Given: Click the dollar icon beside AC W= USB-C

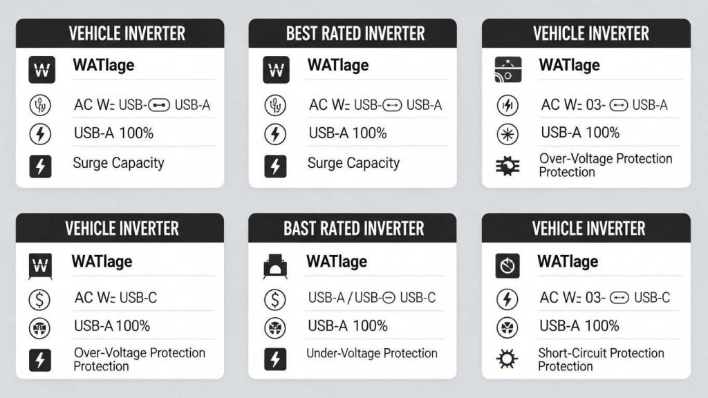Looking at the screenshot, I should point(40,299).
